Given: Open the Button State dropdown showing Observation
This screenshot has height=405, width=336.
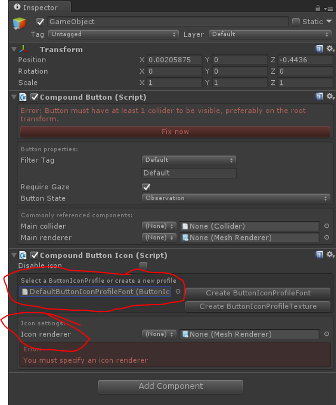Looking at the screenshot, I should pyautogui.click(x=236, y=198).
